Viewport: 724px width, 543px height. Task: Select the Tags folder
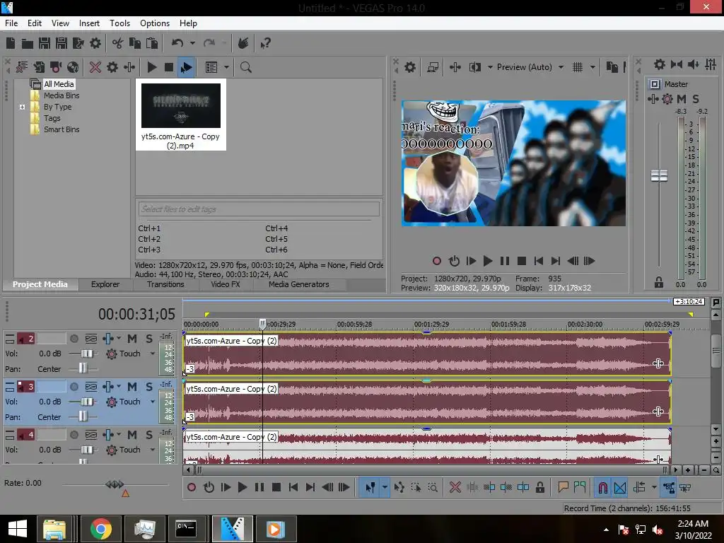[x=52, y=118]
